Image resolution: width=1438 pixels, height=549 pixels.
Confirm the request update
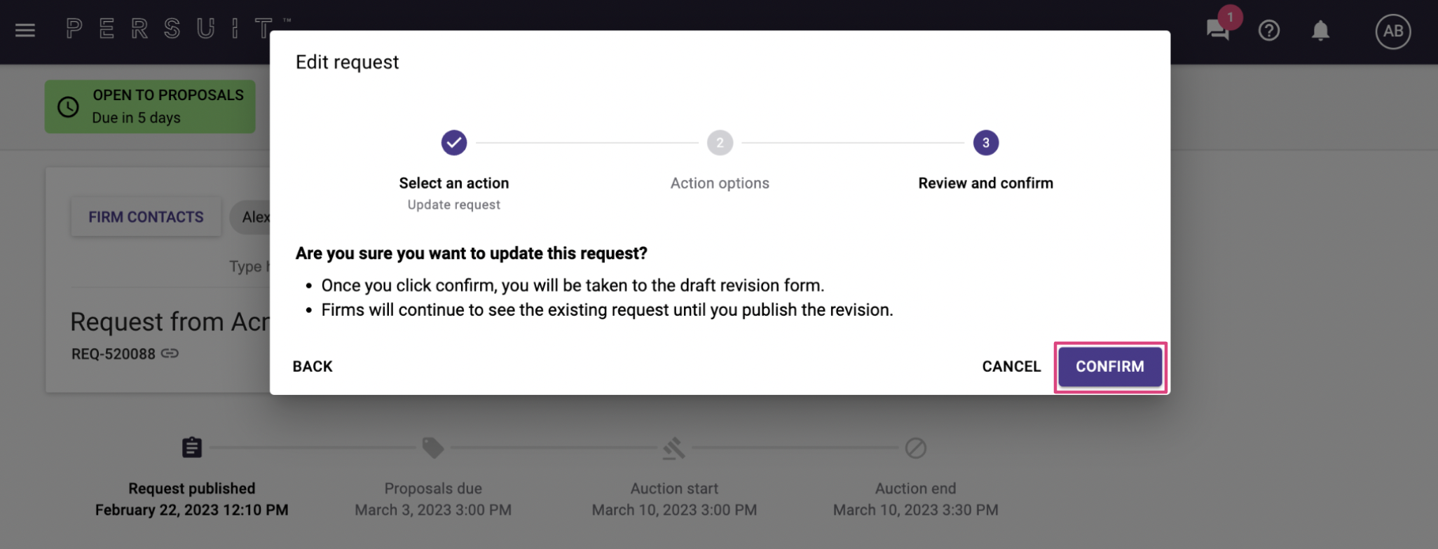tap(1110, 366)
